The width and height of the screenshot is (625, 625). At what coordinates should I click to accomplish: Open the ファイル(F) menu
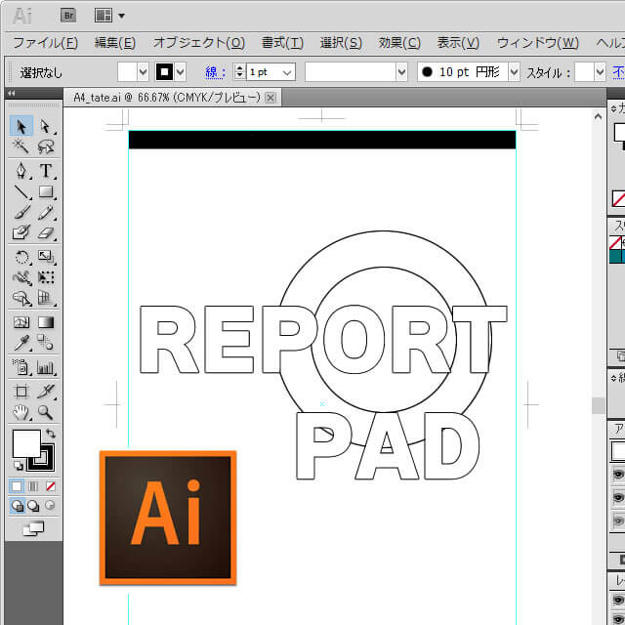(x=45, y=43)
